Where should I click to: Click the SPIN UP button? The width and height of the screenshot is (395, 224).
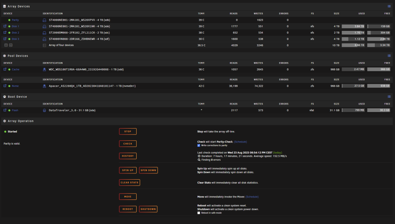[128, 170]
